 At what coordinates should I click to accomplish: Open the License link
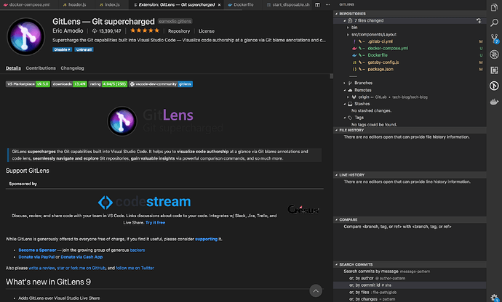(207, 31)
